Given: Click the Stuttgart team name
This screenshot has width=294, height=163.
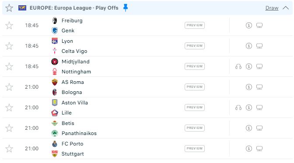Looking at the screenshot, I should click(x=73, y=154).
